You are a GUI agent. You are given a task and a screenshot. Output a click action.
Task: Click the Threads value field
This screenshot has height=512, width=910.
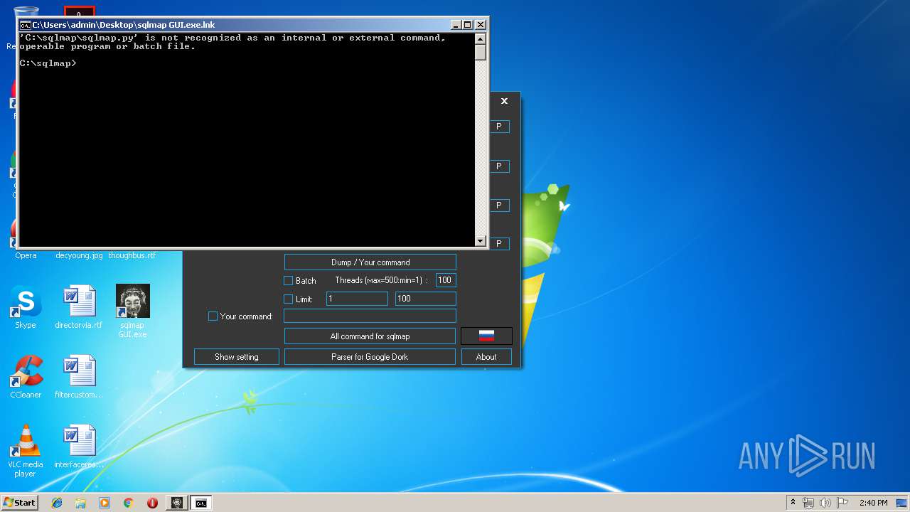[446, 280]
